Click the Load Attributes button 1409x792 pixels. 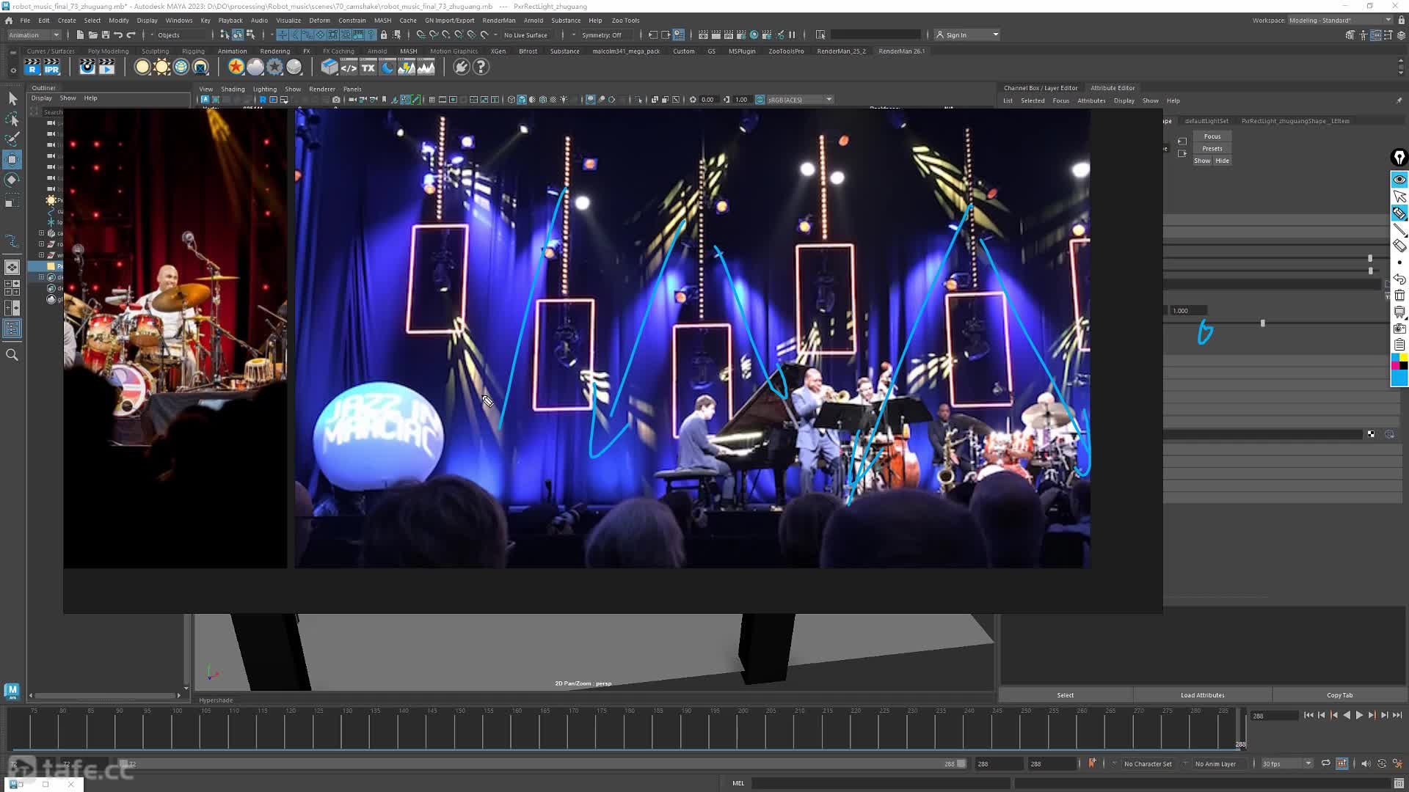(1202, 695)
